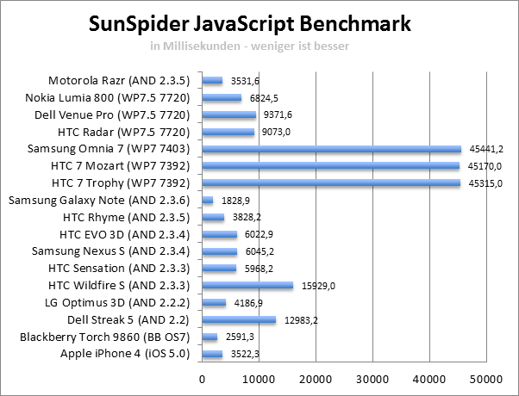Select the Dell Streak 5 (AND 2.2) label

pos(128,320)
